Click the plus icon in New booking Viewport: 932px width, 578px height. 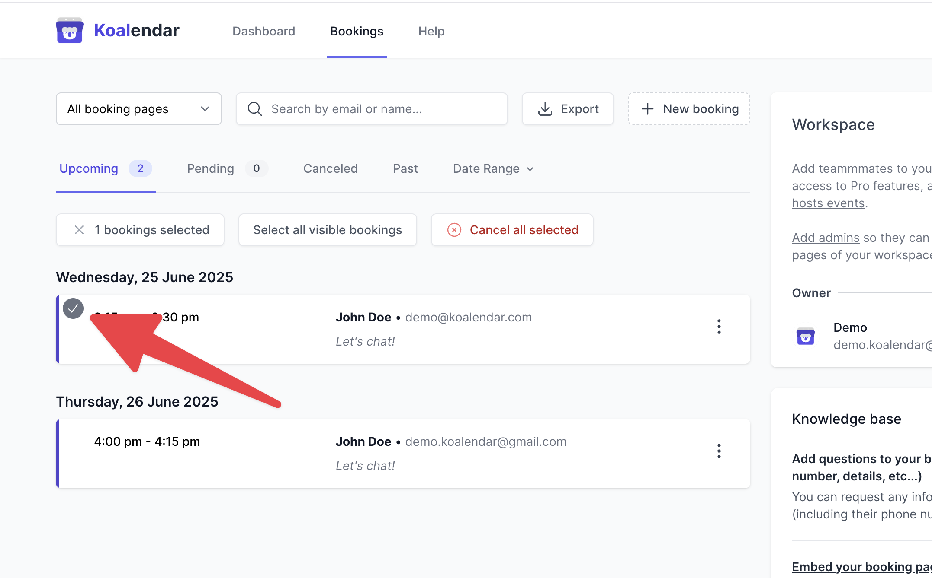pos(647,109)
